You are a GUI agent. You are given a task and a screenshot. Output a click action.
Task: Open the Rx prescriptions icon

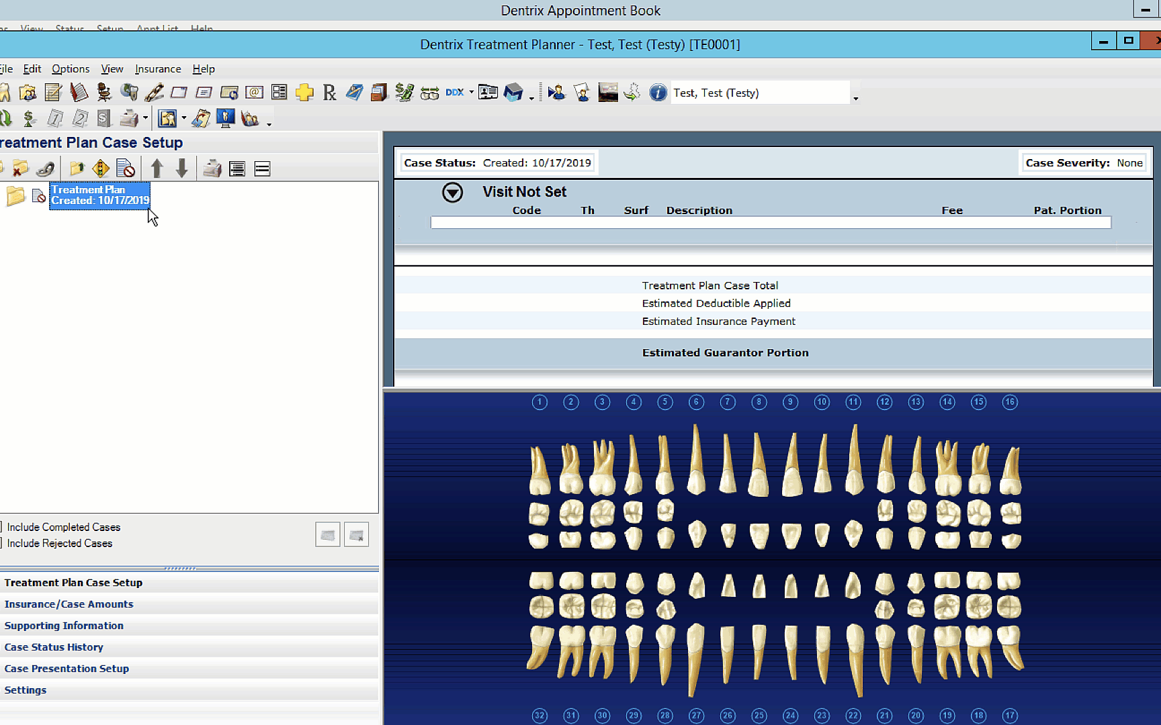coord(329,93)
